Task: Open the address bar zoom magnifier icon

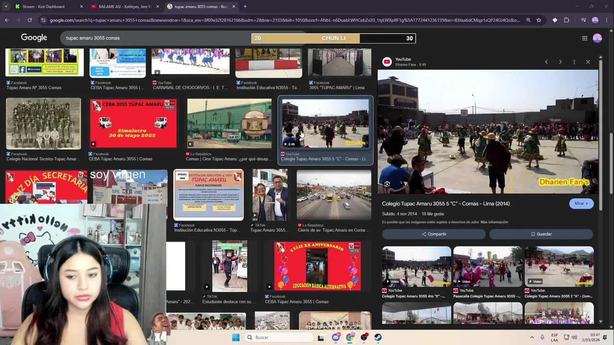Action: pos(528,20)
